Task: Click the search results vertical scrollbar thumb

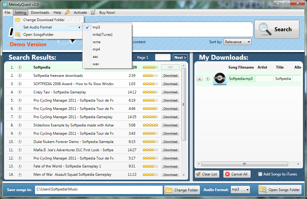Action: point(184,104)
